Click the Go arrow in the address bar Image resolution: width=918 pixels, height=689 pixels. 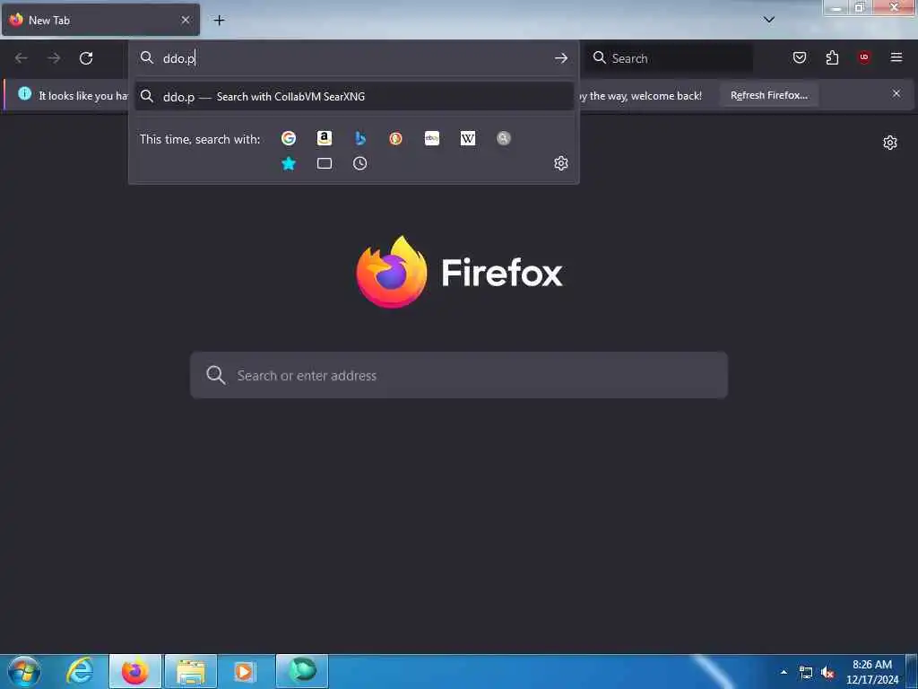pos(561,58)
